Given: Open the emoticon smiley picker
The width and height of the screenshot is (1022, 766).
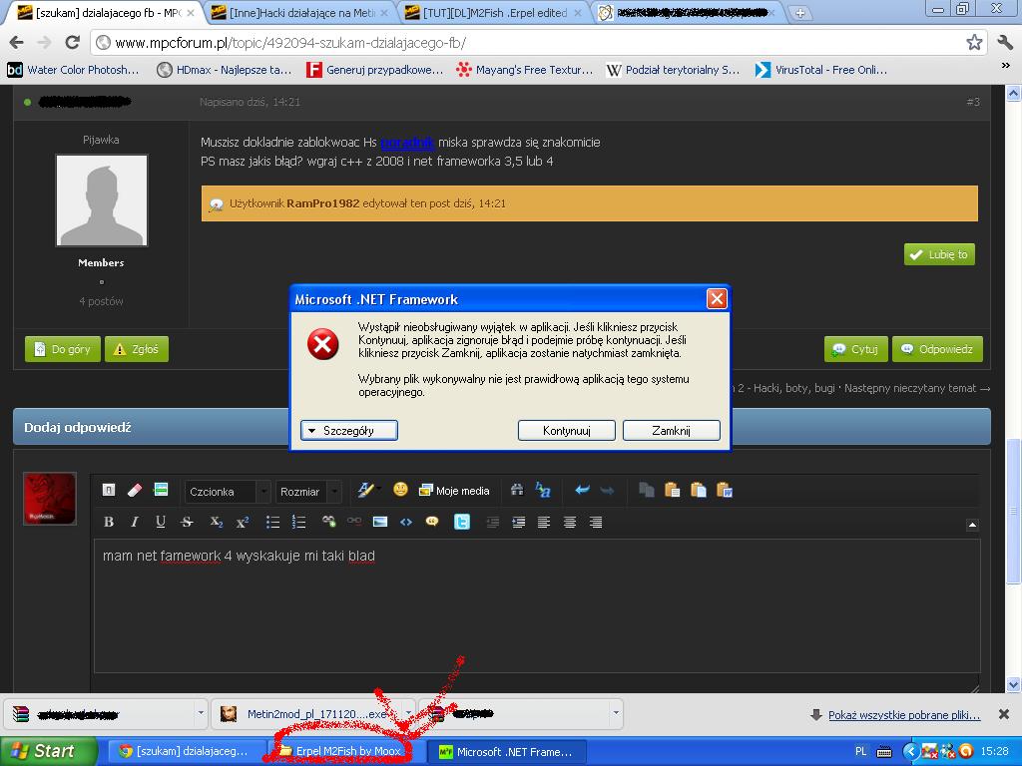Looking at the screenshot, I should pos(400,489).
